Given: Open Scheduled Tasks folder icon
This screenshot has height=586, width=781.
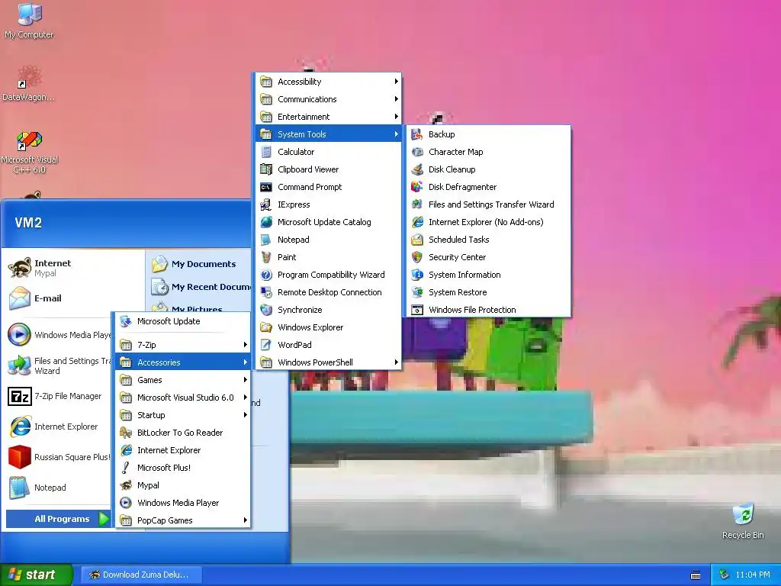Looking at the screenshot, I should (417, 240).
